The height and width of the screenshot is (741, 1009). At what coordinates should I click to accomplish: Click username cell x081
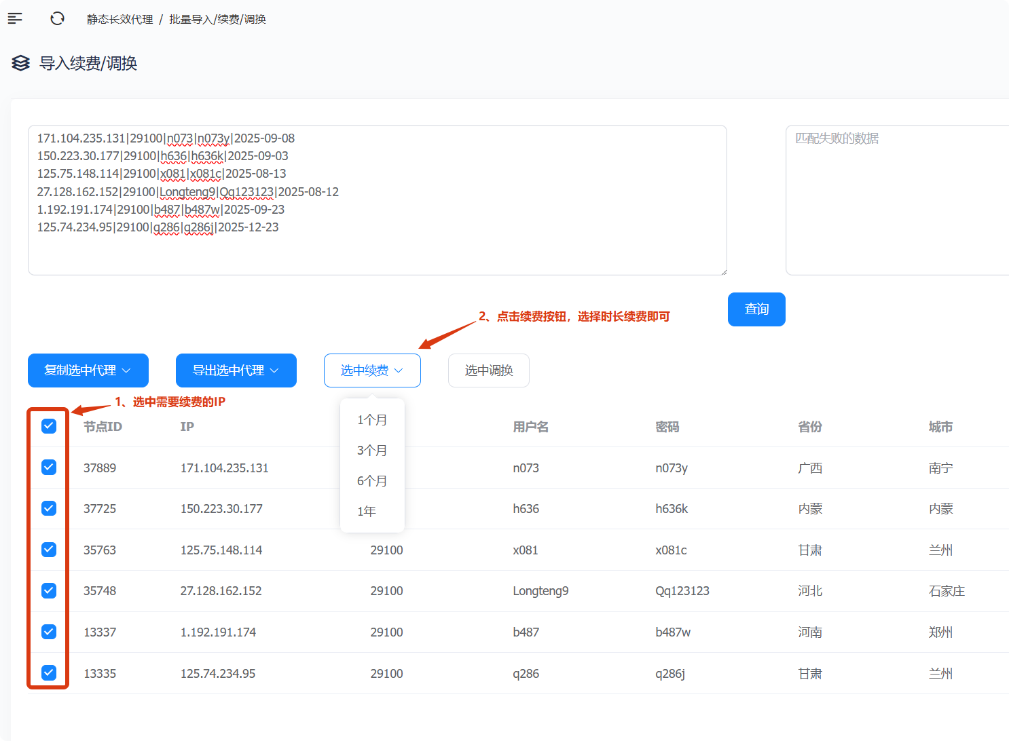[526, 550]
